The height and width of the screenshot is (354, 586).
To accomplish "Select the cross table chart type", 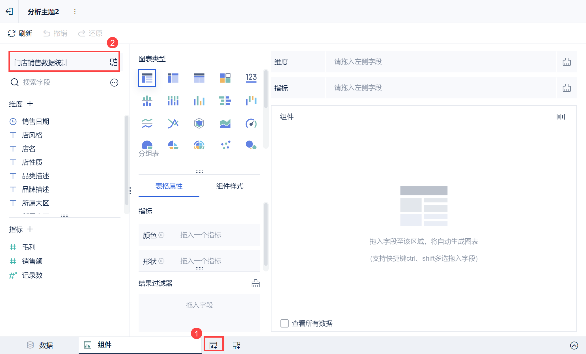I will pos(173,78).
